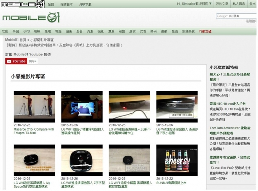Select 相機 in the navigation bar
The image size is (258, 191).
point(37,31)
